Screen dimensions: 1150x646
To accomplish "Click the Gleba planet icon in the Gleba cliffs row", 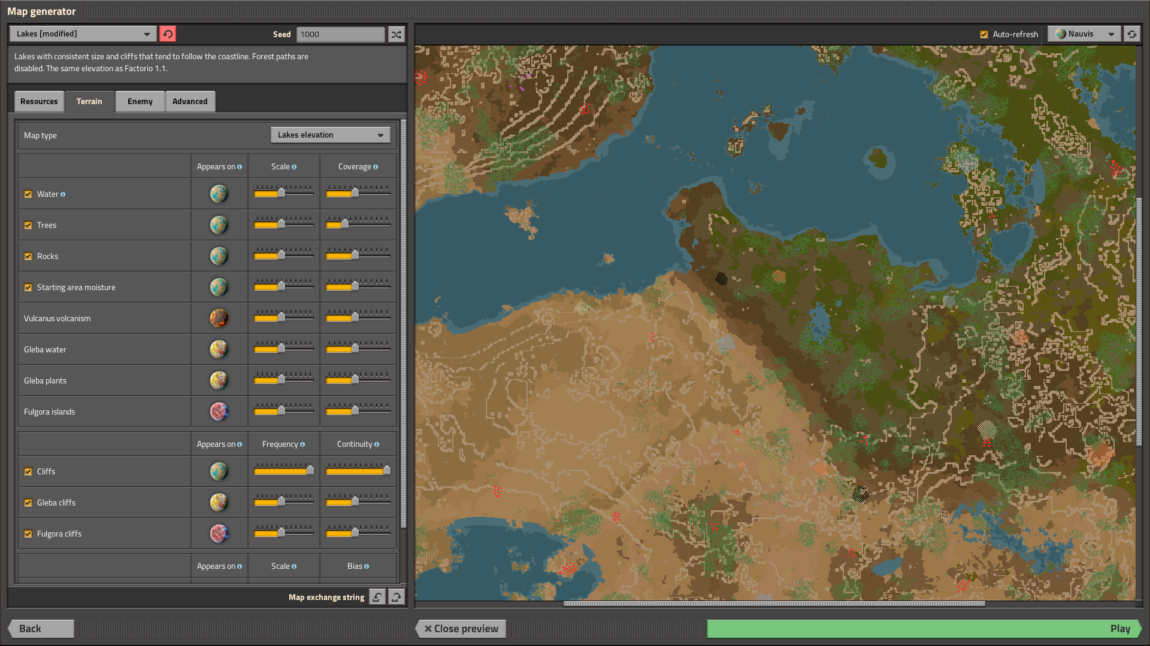I will point(219,502).
